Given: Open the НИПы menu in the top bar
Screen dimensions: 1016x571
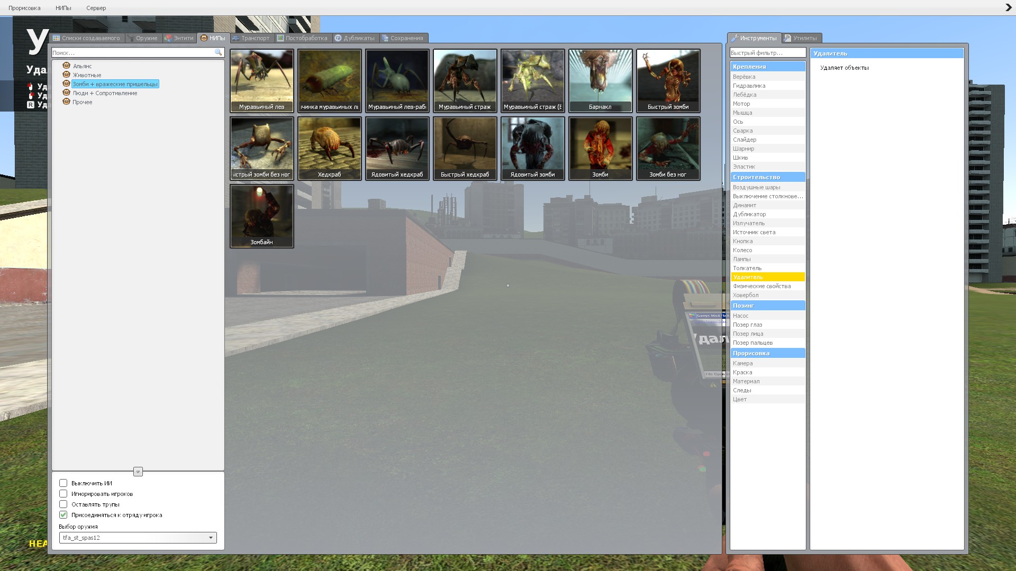Looking at the screenshot, I should [63, 8].
